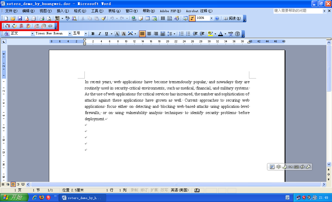
Task: Increase the indent
Action: pyautogui.click(x=202, y=34)
